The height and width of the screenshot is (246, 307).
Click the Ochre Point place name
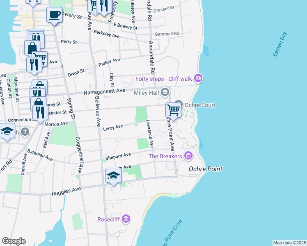pyautogui.click(x=206, y=169)
